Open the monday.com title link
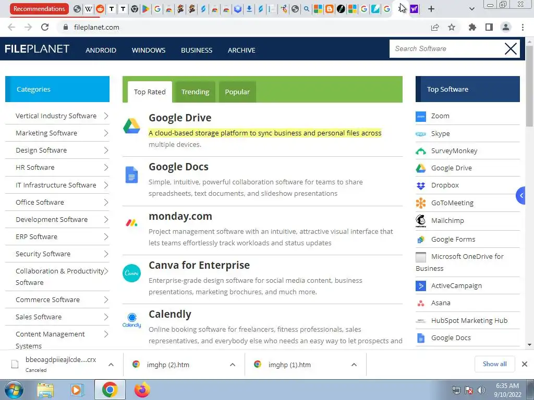 coord(180,216)
